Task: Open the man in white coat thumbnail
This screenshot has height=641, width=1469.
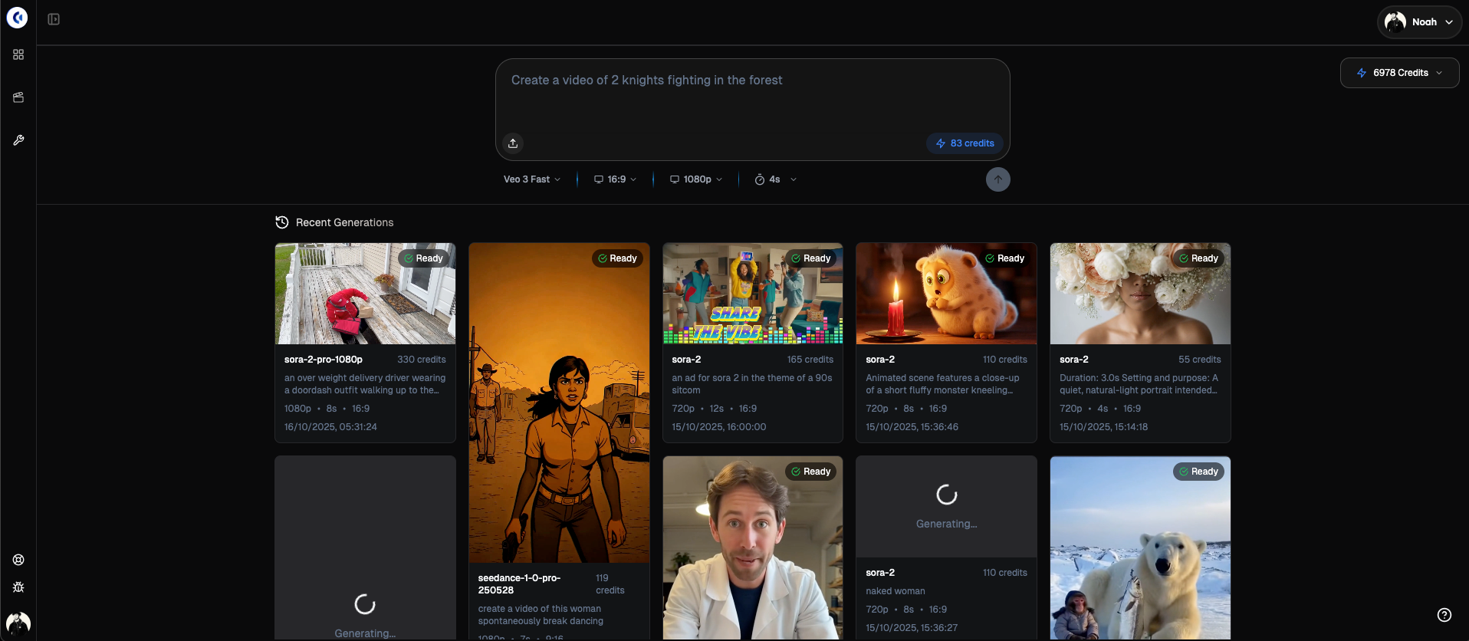Action: click(x=753, y=548)
